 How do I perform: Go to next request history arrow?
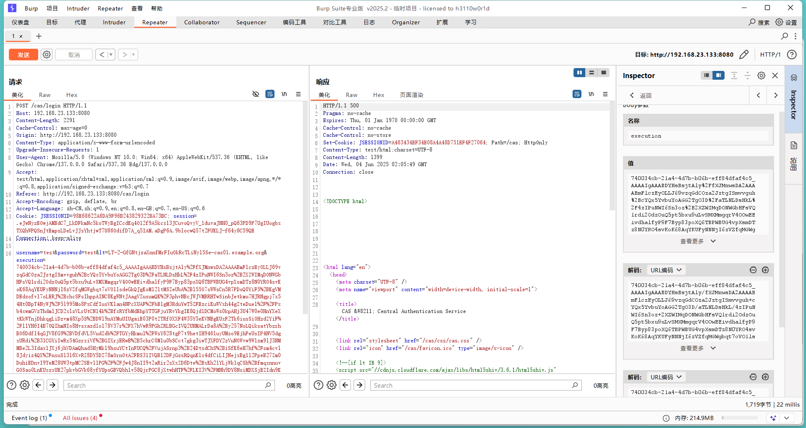click(x=125, y=55)
